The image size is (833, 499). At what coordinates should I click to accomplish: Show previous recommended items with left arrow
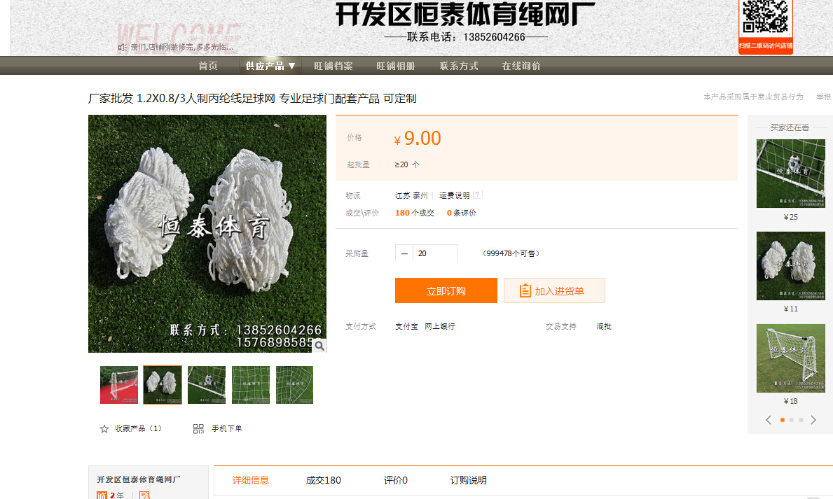coord(769,420)
